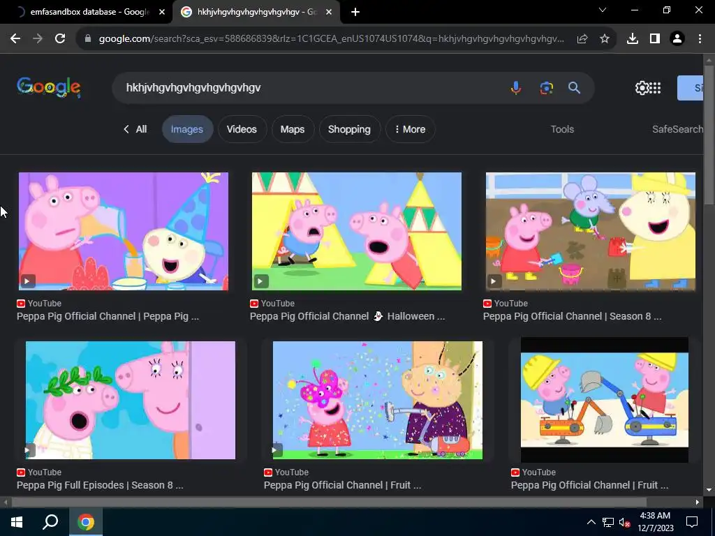Click the Google logo

tap(49, 87)
